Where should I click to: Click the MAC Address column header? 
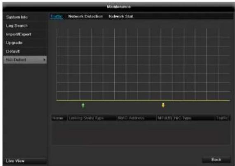(136, 118)
